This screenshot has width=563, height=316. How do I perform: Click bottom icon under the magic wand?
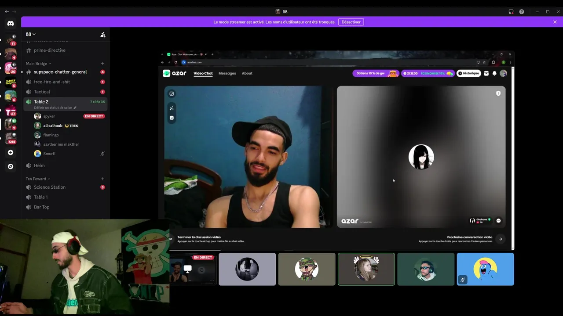pos(172,118)
